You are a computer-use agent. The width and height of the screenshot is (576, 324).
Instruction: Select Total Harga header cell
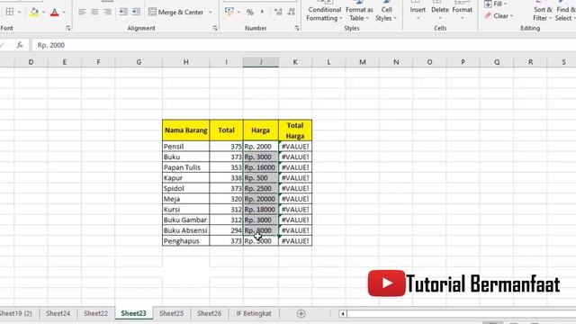(295, 130)
